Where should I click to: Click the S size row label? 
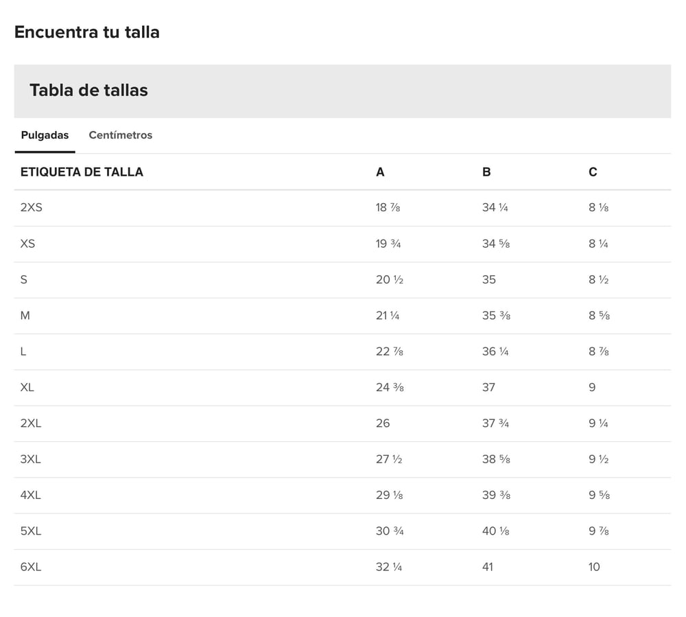[24, 279]
